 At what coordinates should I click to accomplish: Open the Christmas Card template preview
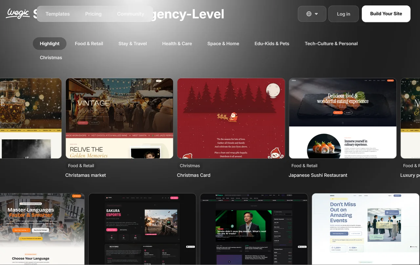pos(231,118)
